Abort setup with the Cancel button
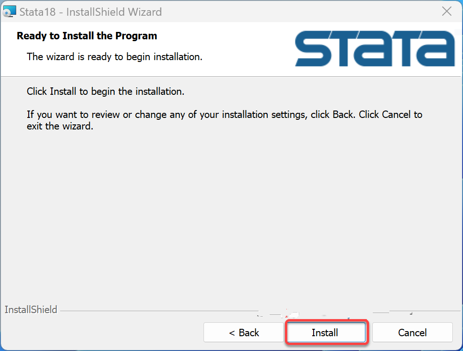Image resolution: width=463 pixels, height=351 pixels. 412,333
